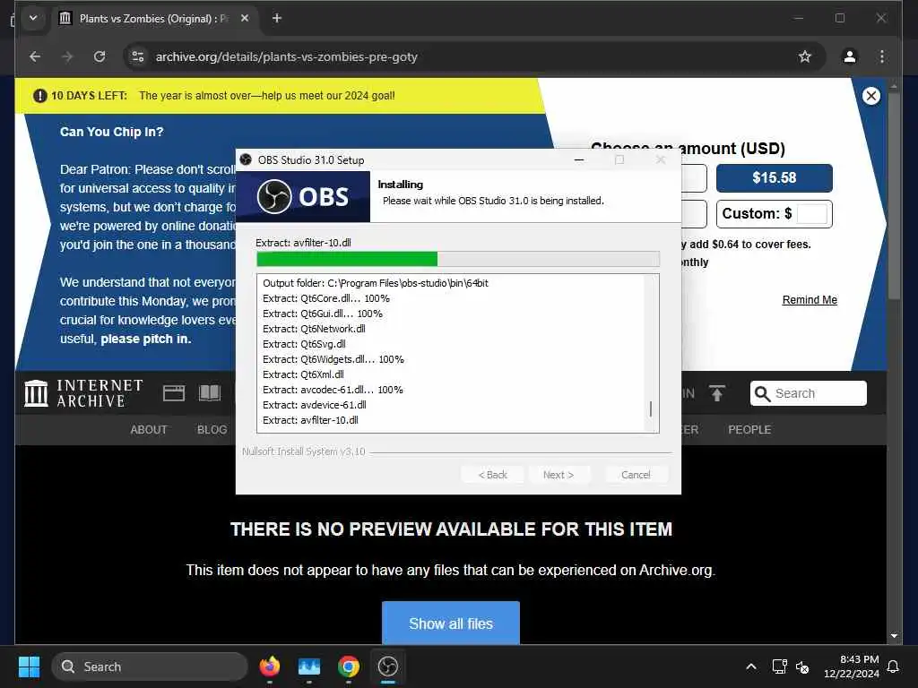Open the Chrome profile icon
918x688 pixels.
[850, 56]
